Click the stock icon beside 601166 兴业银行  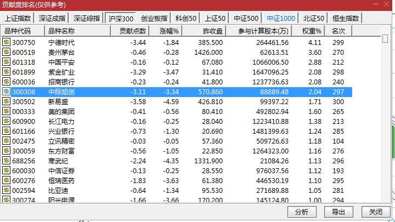[6, 131]
